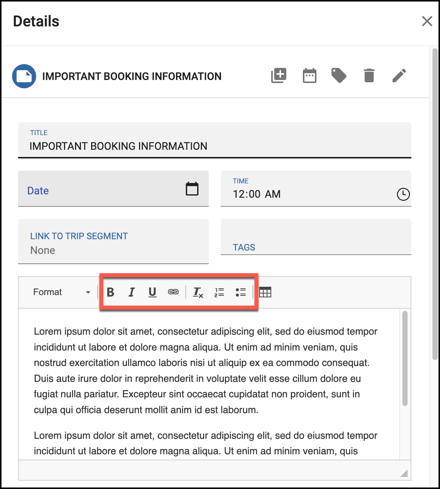Open the Link to Trip Segment dropdown
Screen dimensions: 440x489
(113, 241)
